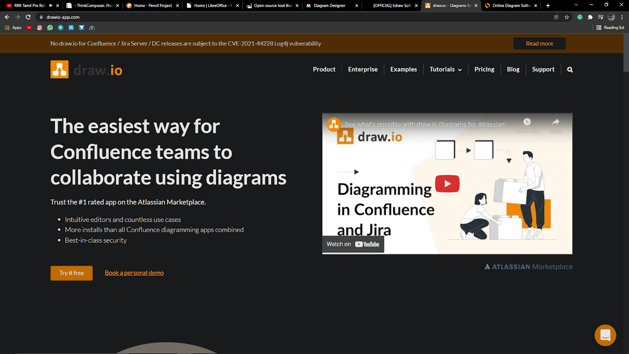
Task: Close the Diagram Designer tab
Action: [x=357, y=6]
